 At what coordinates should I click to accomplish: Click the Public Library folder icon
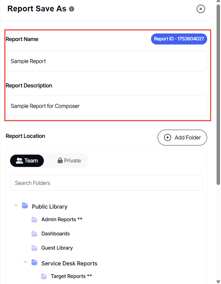pos(25,206)
